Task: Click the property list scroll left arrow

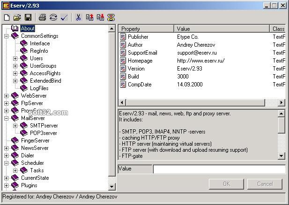Action: tap(122, 103)
